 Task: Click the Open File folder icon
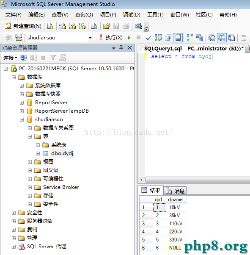(107, 26)
